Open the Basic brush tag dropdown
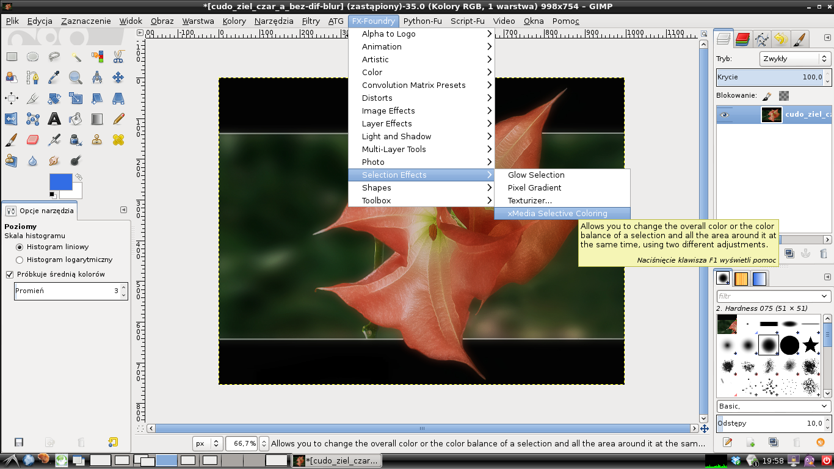The image size is (834, 469). pyautogui.click(x=774, y=406)
